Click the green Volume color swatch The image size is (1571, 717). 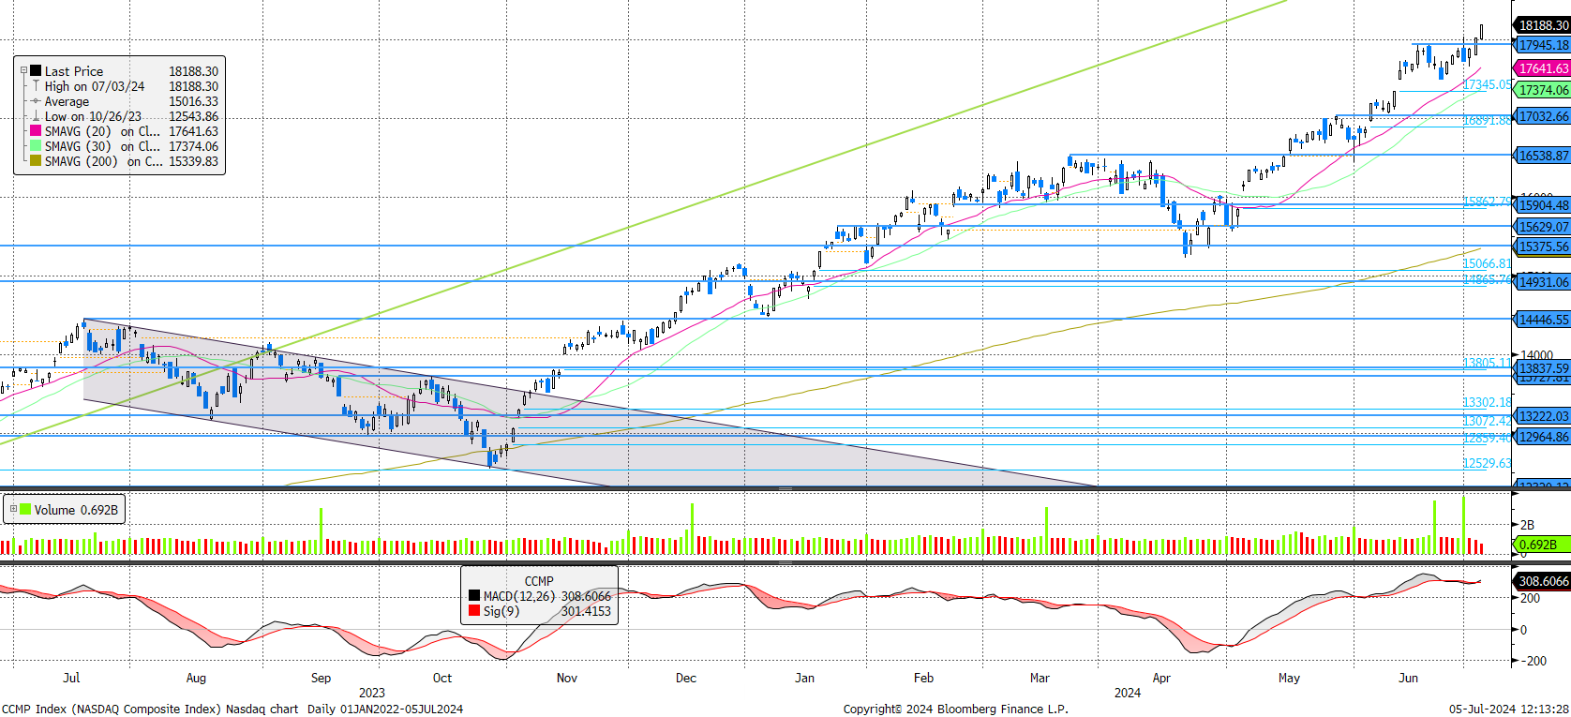[26, 510]
